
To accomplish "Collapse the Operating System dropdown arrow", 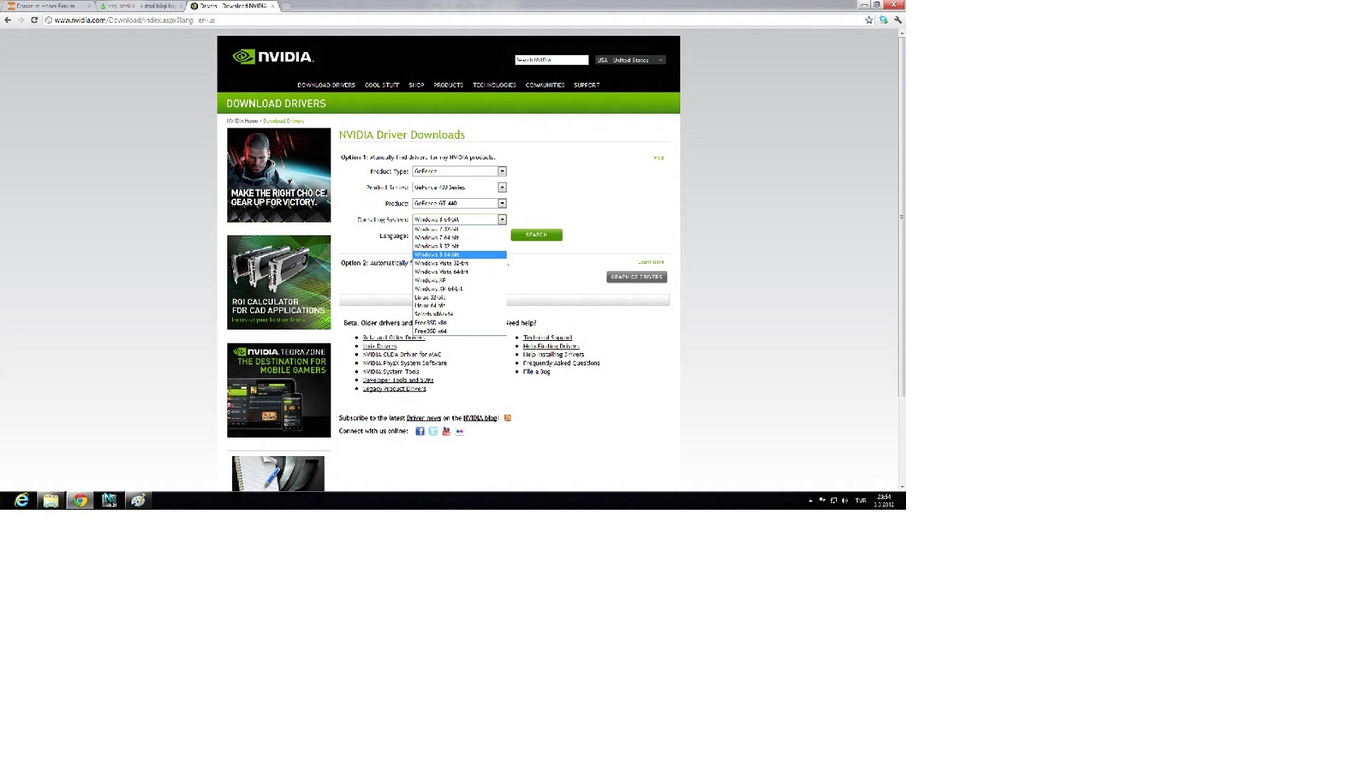I will click(502, 220).
